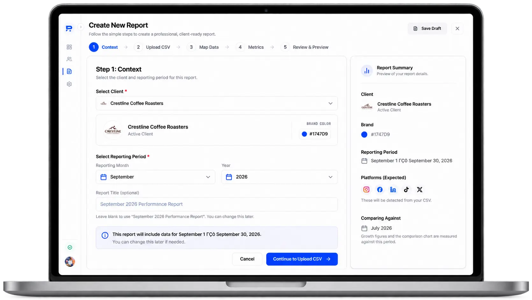Go to step 5 Review & Preview
532x300 pixels.
pos(305,47)
